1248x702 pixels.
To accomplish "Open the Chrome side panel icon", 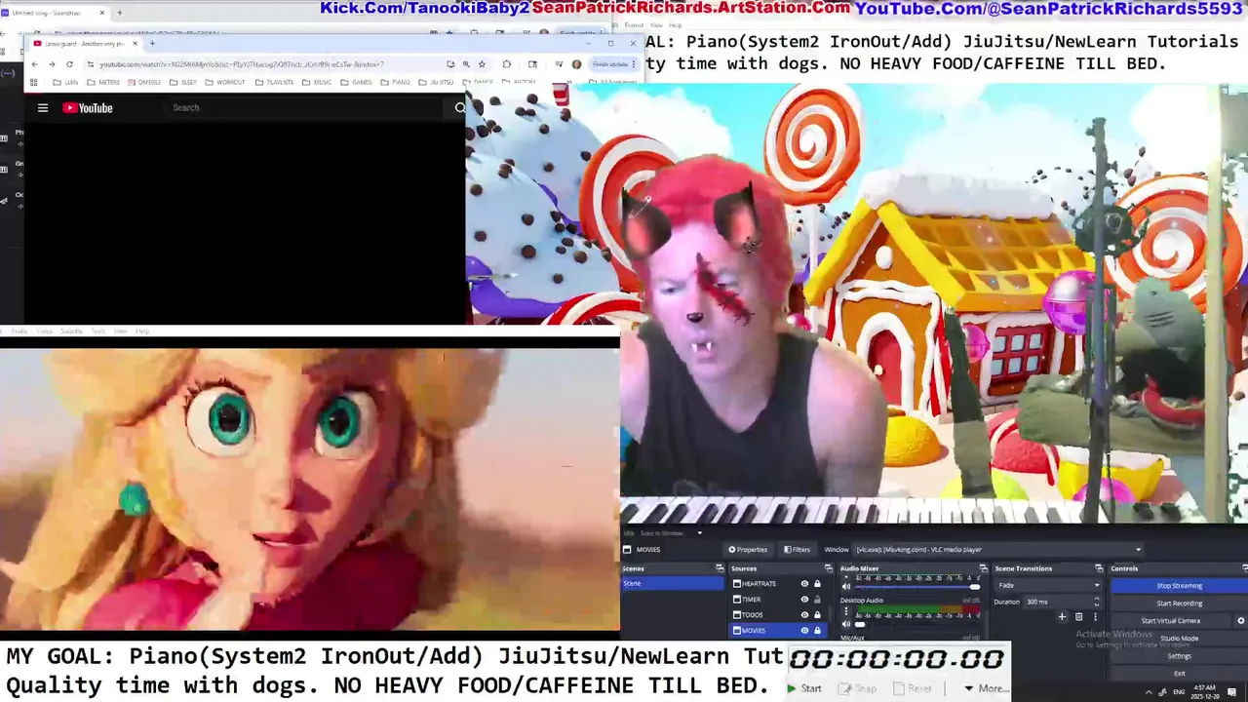I will [532, 64].
